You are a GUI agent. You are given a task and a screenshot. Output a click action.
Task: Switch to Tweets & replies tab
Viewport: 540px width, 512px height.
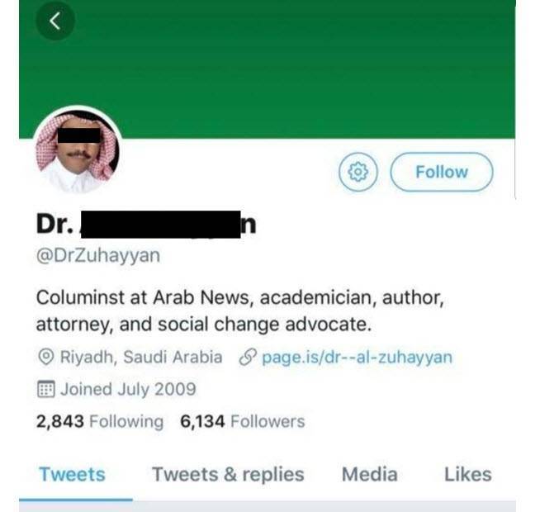pos(229,475)
